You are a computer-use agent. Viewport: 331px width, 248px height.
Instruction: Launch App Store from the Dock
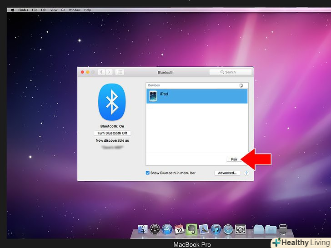(167, 229)
